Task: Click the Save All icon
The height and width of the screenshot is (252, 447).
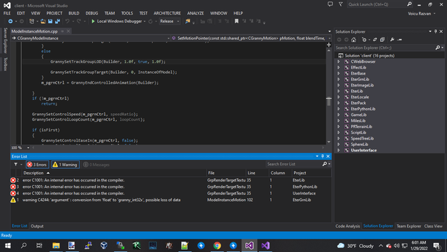Action: pyautogui.click(x=57, y=22)
